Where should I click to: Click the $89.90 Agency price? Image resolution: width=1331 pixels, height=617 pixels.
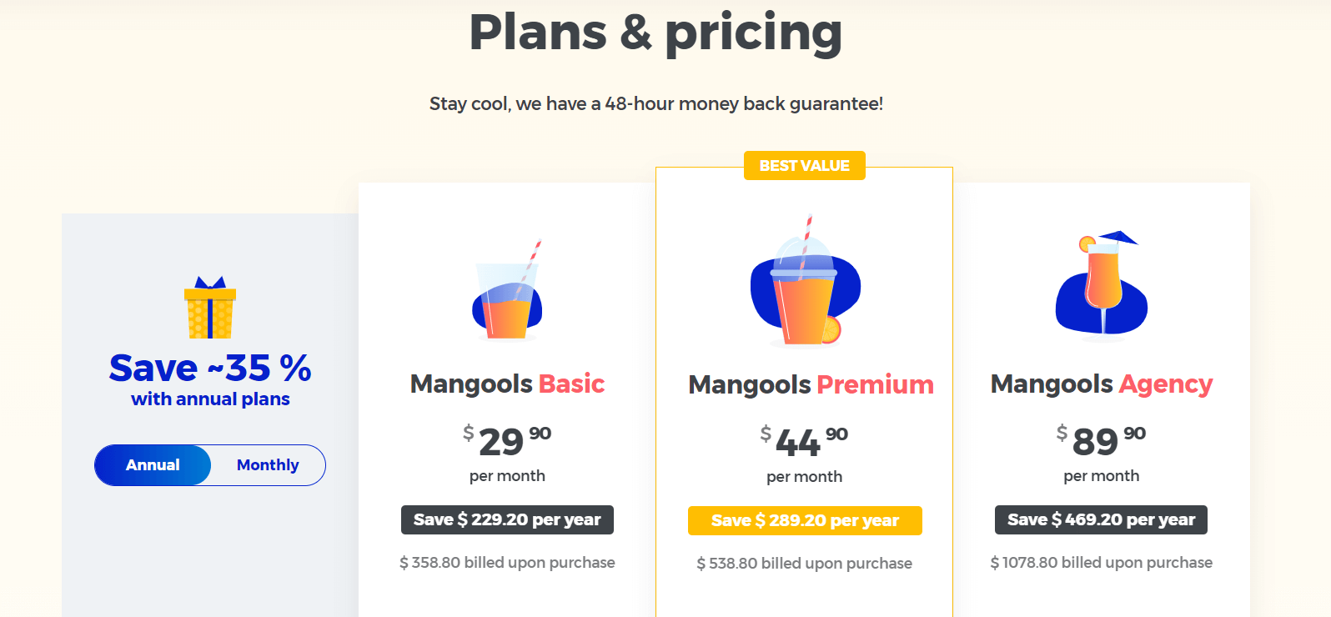click(x=1101, y=440)
